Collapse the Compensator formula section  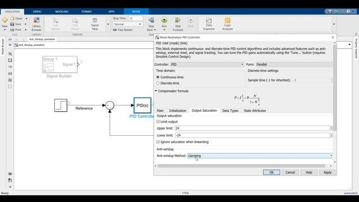156,91
